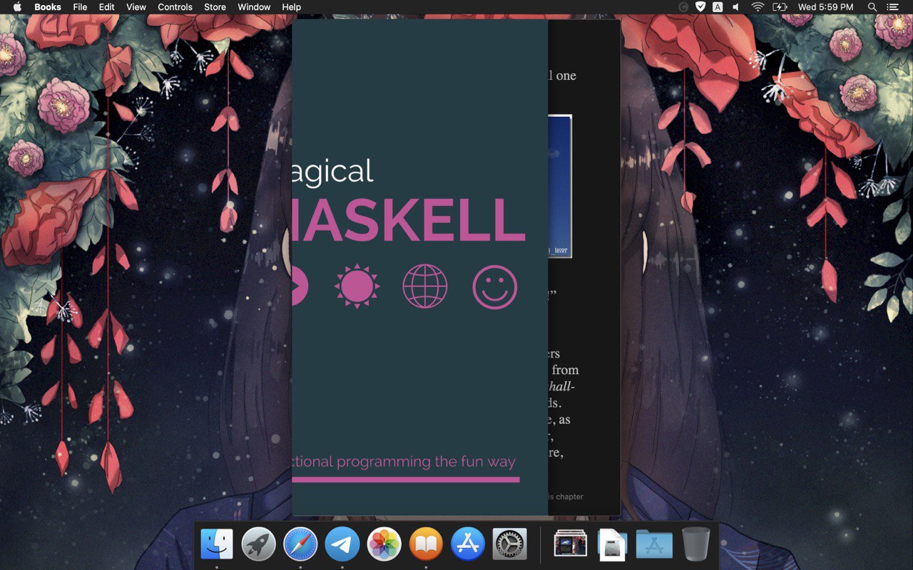Open the volume control in menu bar
This screenshot has width=913, height=570.
(737, 7)
